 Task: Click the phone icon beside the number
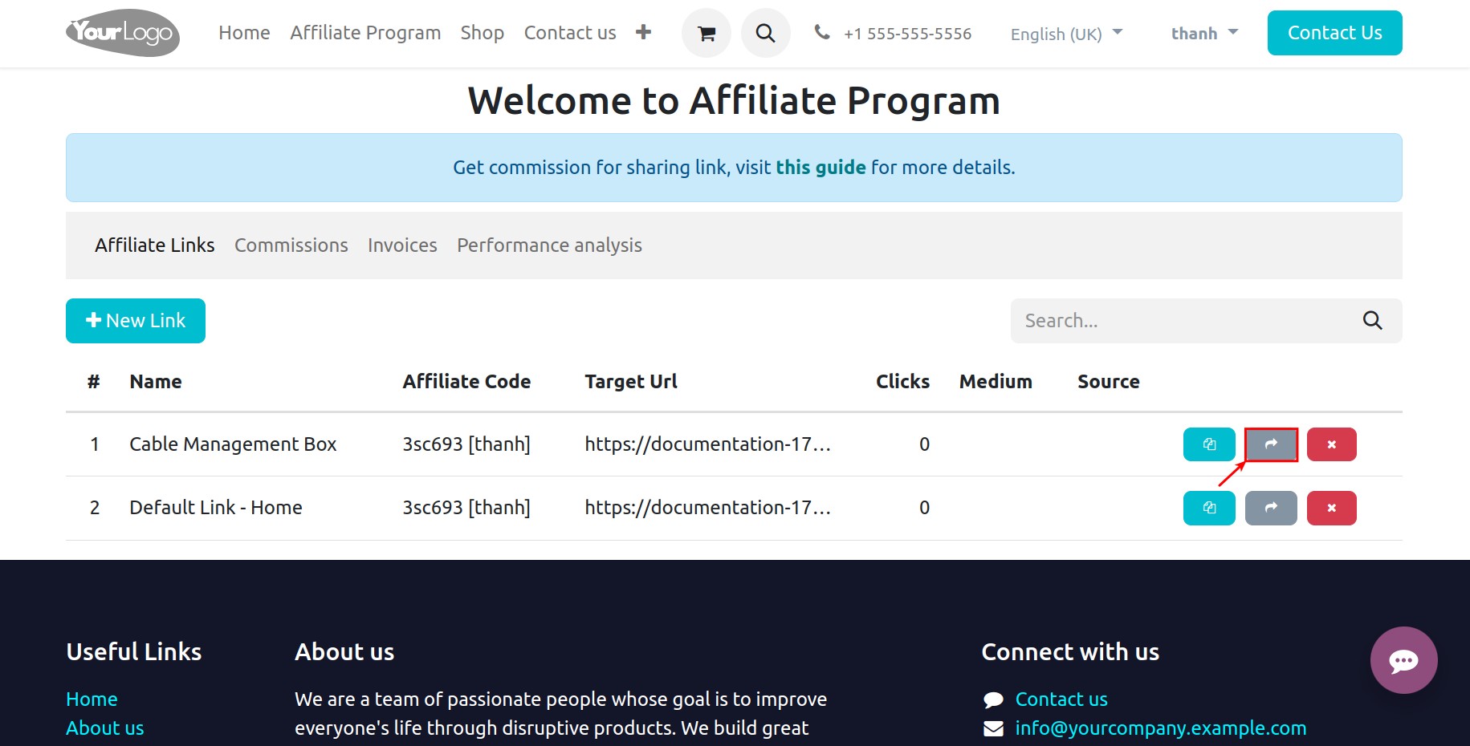(x=821, y=33)
